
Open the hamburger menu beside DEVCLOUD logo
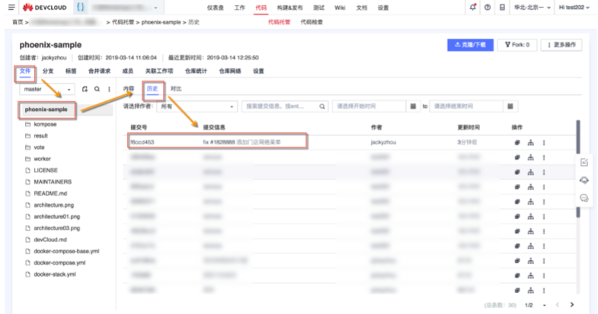pos(11,8)
